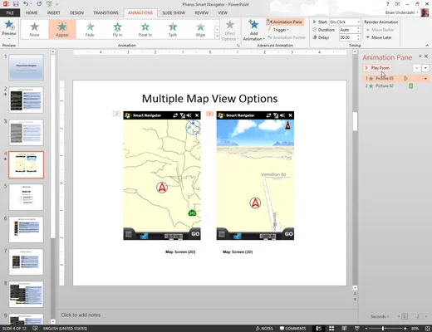This screenshot has width=432, height=332.
Task: Open Ribbon Display Options icon
Action: pos(398,4)
